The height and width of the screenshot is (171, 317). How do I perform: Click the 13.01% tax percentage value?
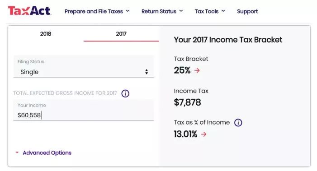coord(185,134)
